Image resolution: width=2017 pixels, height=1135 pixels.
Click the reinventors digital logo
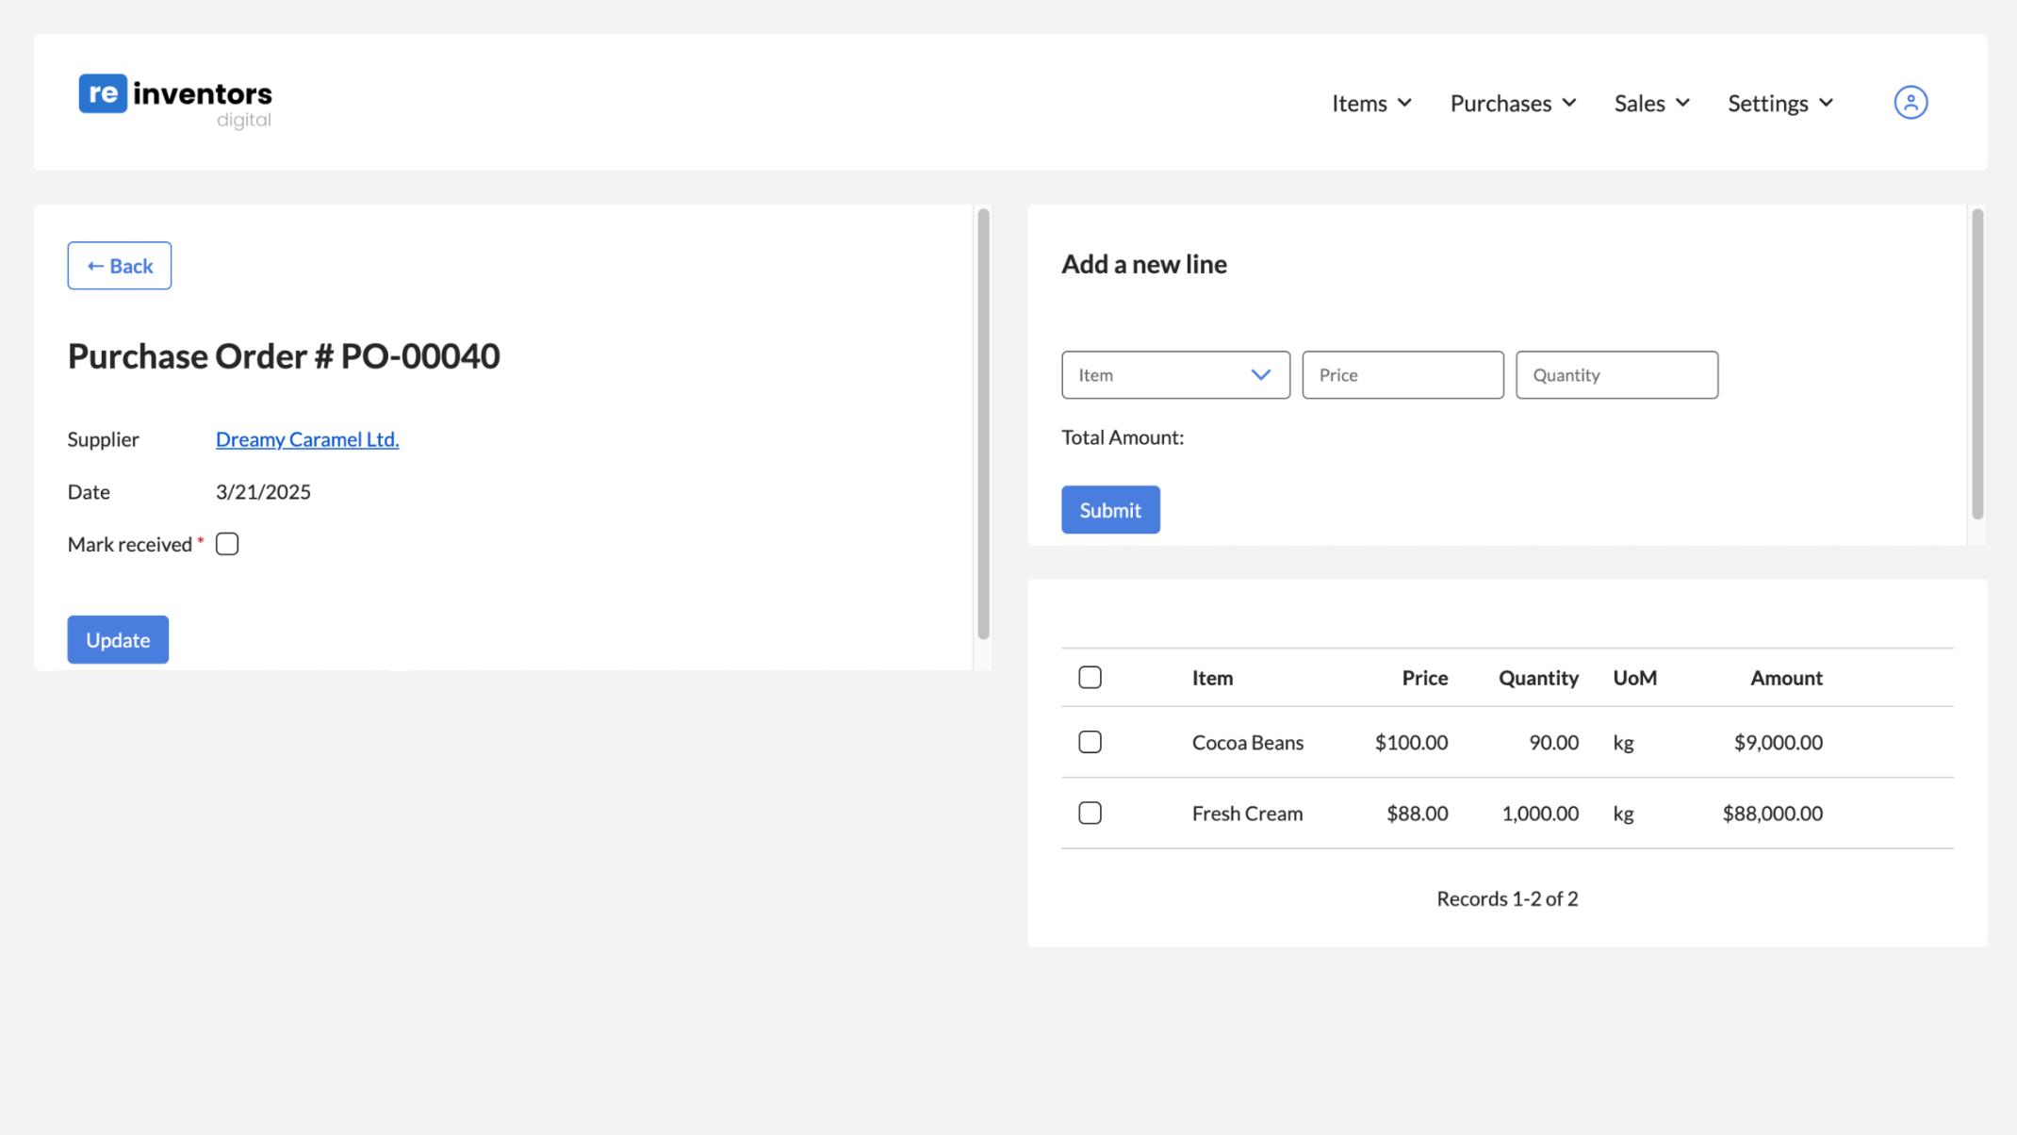[175, 101]
